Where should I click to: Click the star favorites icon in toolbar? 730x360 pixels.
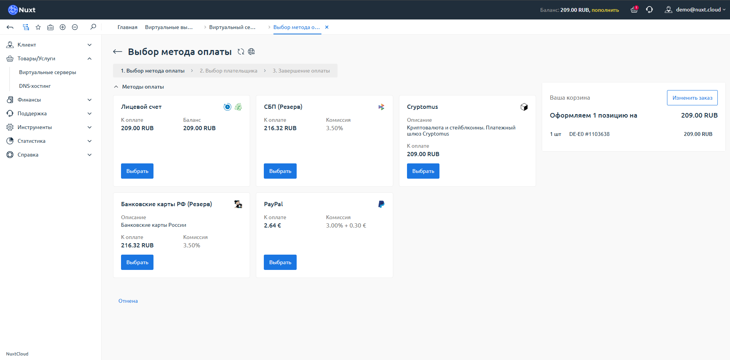[38, 27]
